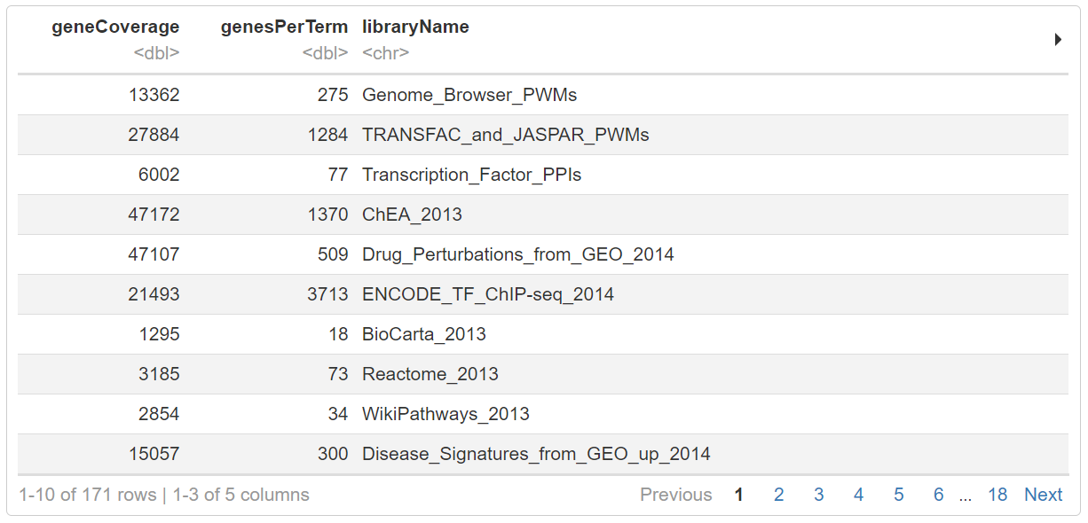Select the BioCarta_2013 table row

(x=423, y=334)
